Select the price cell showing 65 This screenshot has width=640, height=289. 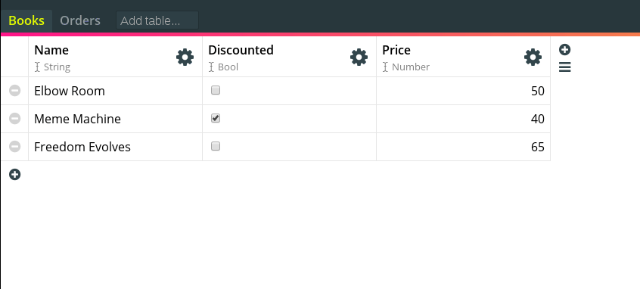(463, 147)
